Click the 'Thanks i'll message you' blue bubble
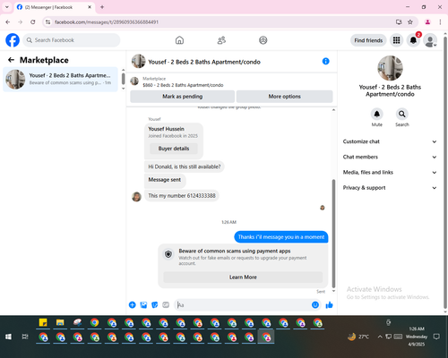 click(x=281, y=237)
